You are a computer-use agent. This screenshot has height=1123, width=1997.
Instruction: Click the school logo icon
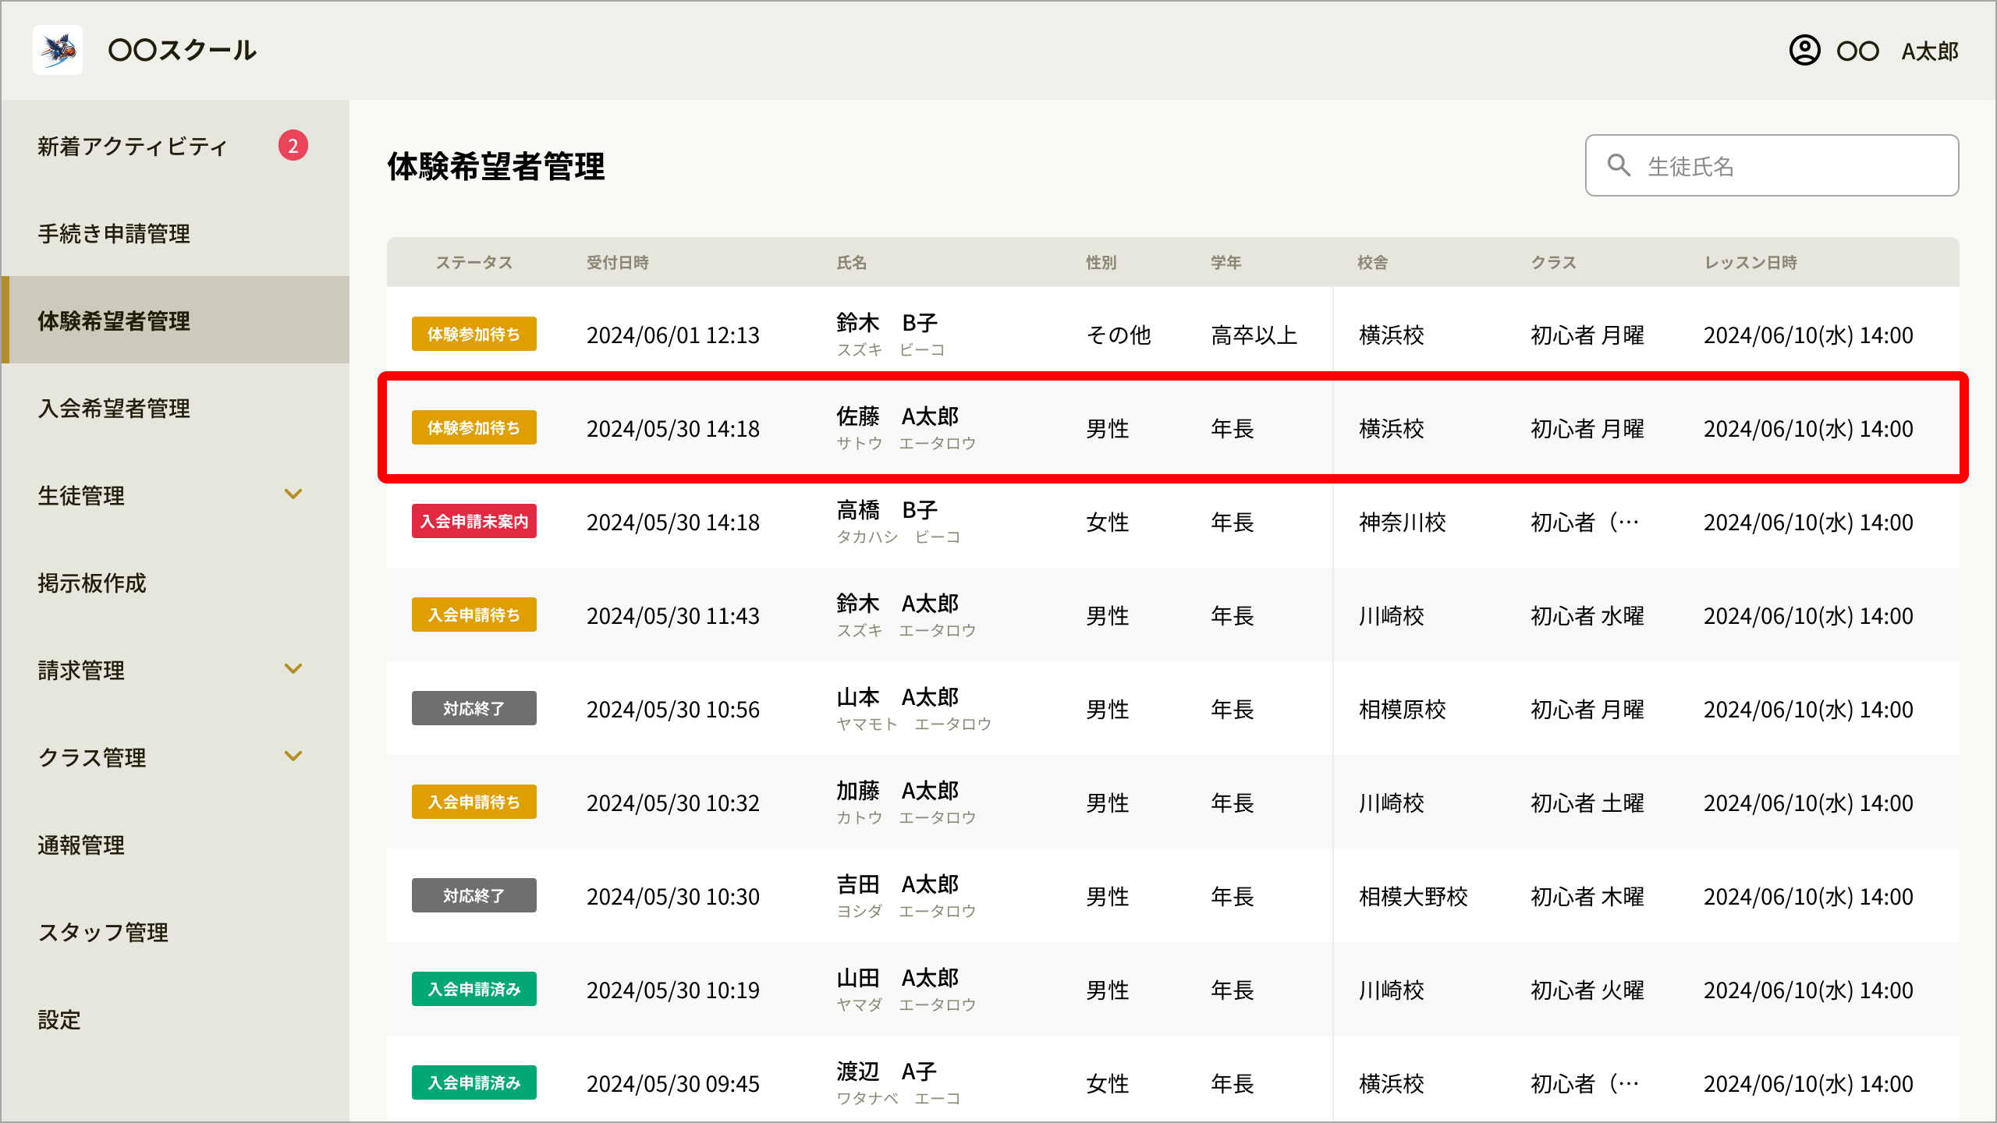pos(58,50)
